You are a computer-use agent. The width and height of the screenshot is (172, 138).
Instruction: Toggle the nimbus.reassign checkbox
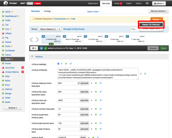pos(58,63)
